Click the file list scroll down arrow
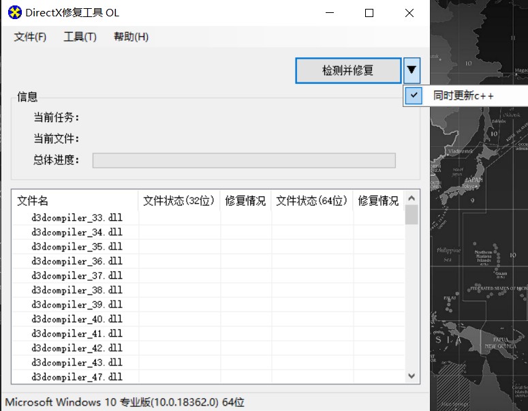 tap(411, 376)
